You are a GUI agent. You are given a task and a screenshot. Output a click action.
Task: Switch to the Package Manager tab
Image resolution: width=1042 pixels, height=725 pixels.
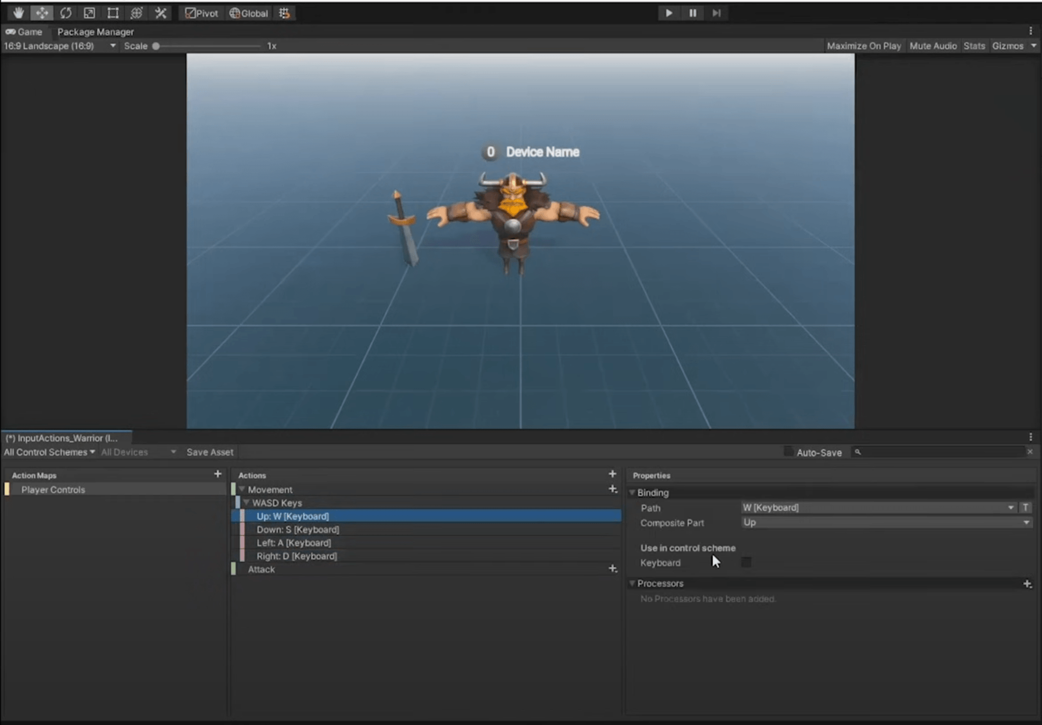coord(95,32)
